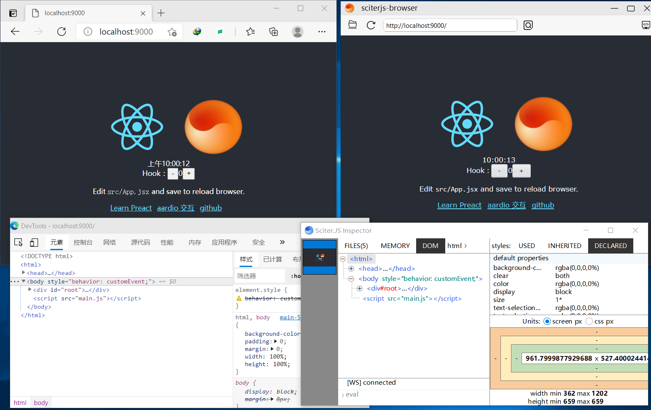Image resolution: width=651 pixels, height=410 pixels.
Task: Click the globe extension icon in Edge toolbar
Action: 197,32
